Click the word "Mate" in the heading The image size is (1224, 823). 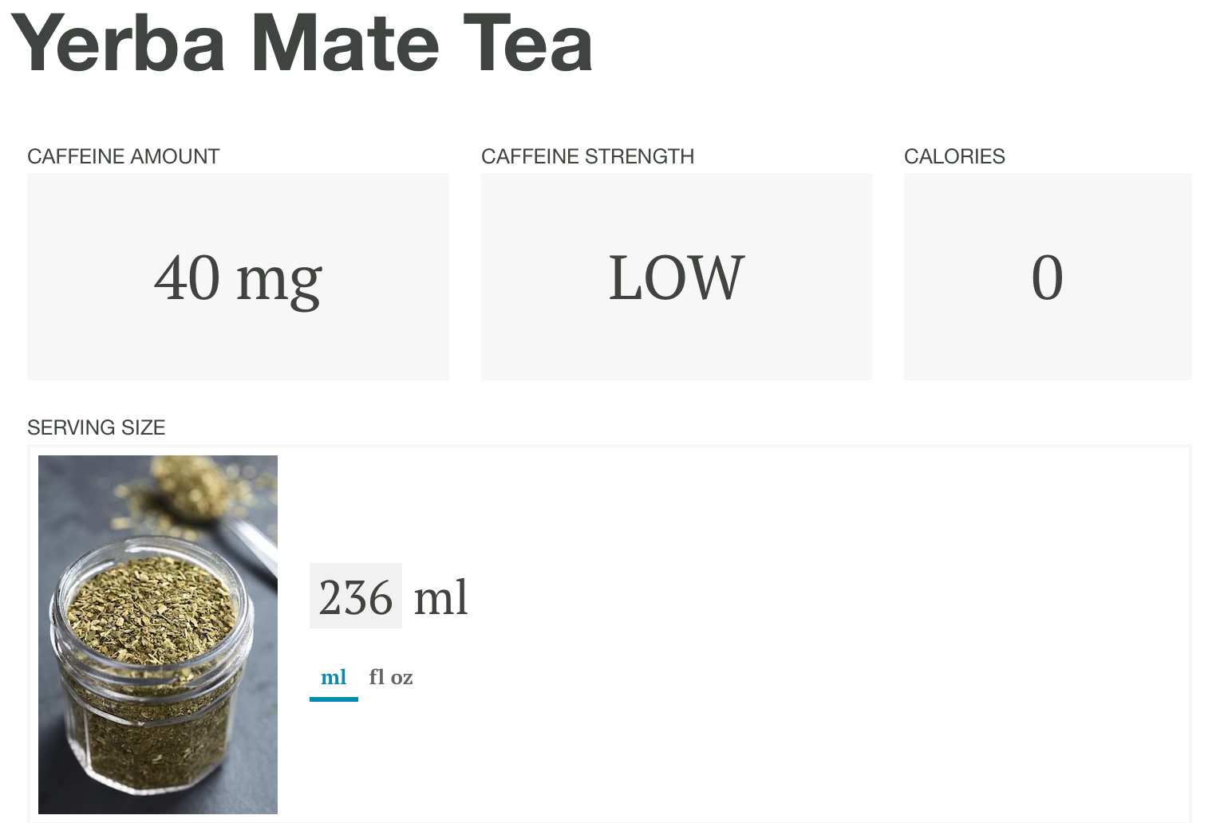(x=345, y=43)
